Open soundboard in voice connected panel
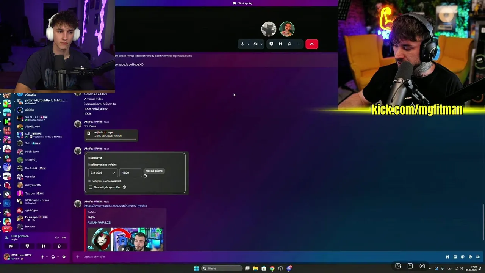 (59, 246)
